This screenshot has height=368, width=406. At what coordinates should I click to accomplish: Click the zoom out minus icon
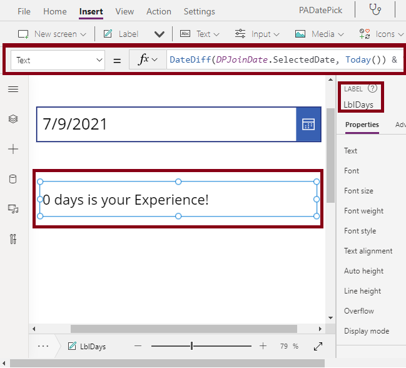click(x=138, y=346)
